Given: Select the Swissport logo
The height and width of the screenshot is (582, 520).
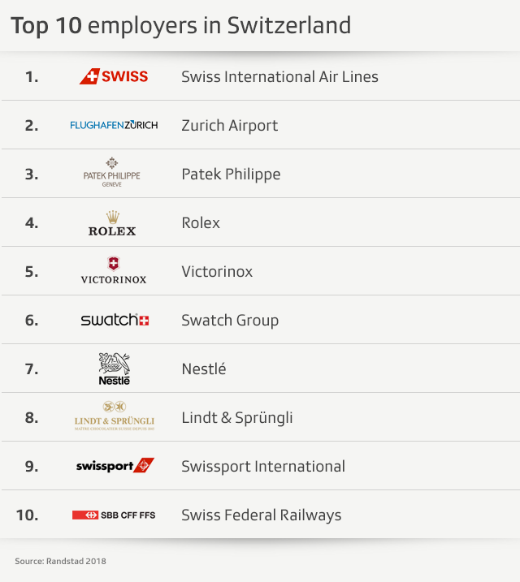Looking at the screenshot, I should (x=115, y=466).
